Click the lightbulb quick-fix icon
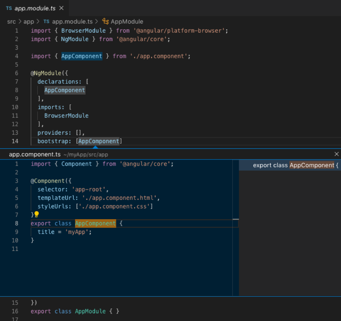Viewport: 341px width, 321px height. 37,214
